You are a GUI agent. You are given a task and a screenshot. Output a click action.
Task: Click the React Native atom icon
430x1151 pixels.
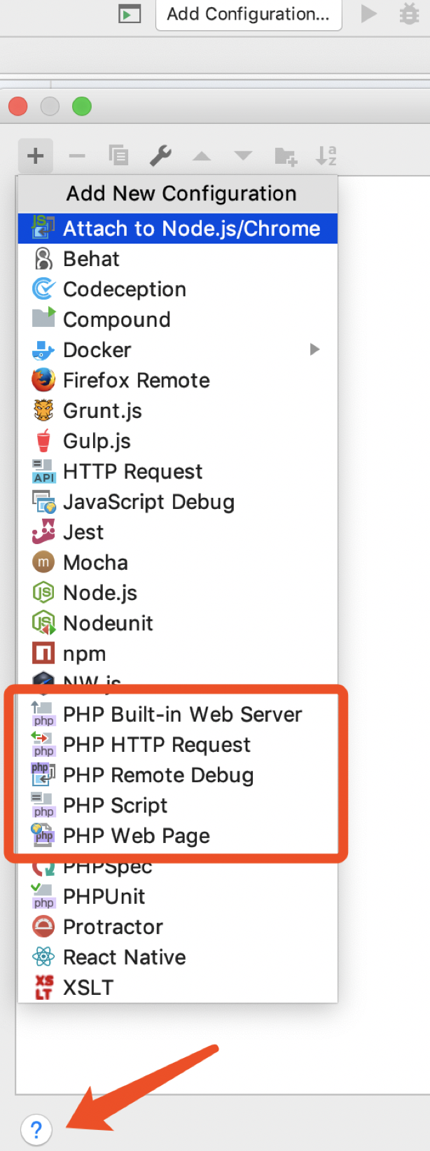43,956
